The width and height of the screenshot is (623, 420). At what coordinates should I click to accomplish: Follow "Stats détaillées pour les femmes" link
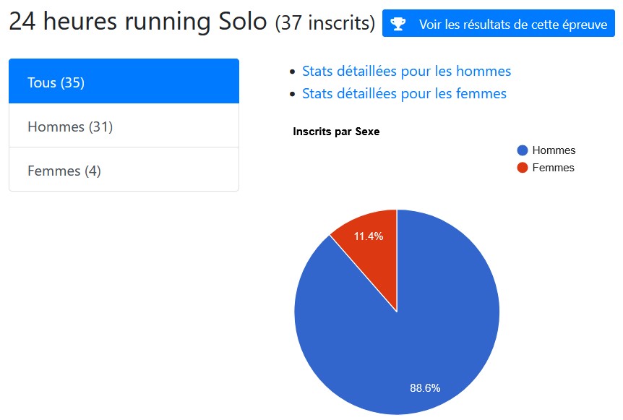[x=404, y=93]
